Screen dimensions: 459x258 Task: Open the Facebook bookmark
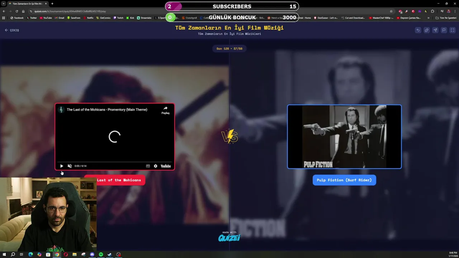17,18
